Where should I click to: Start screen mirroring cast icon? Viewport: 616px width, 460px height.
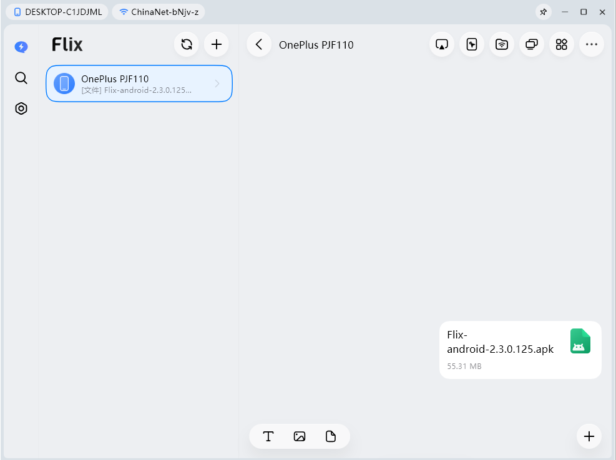442,44
